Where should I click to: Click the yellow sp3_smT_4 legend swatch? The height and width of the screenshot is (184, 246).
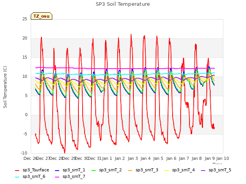click(x=166, y=170)
